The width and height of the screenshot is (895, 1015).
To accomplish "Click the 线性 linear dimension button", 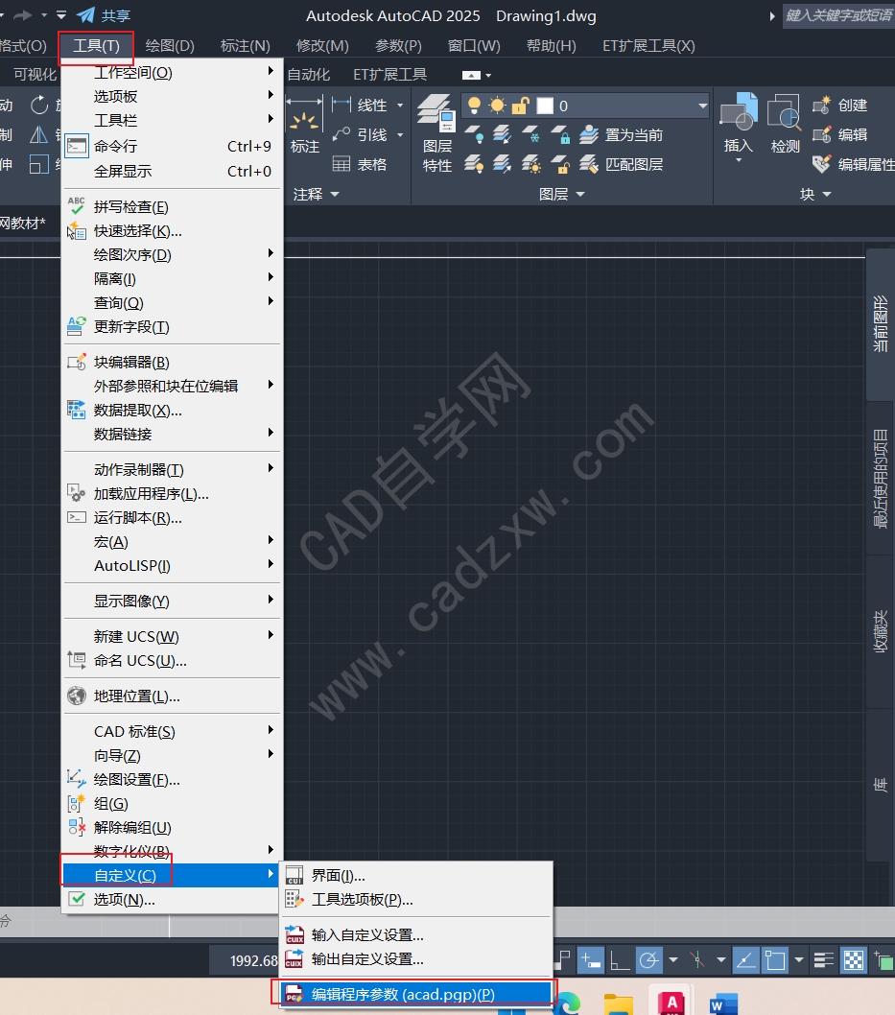I will pos(359,105).
